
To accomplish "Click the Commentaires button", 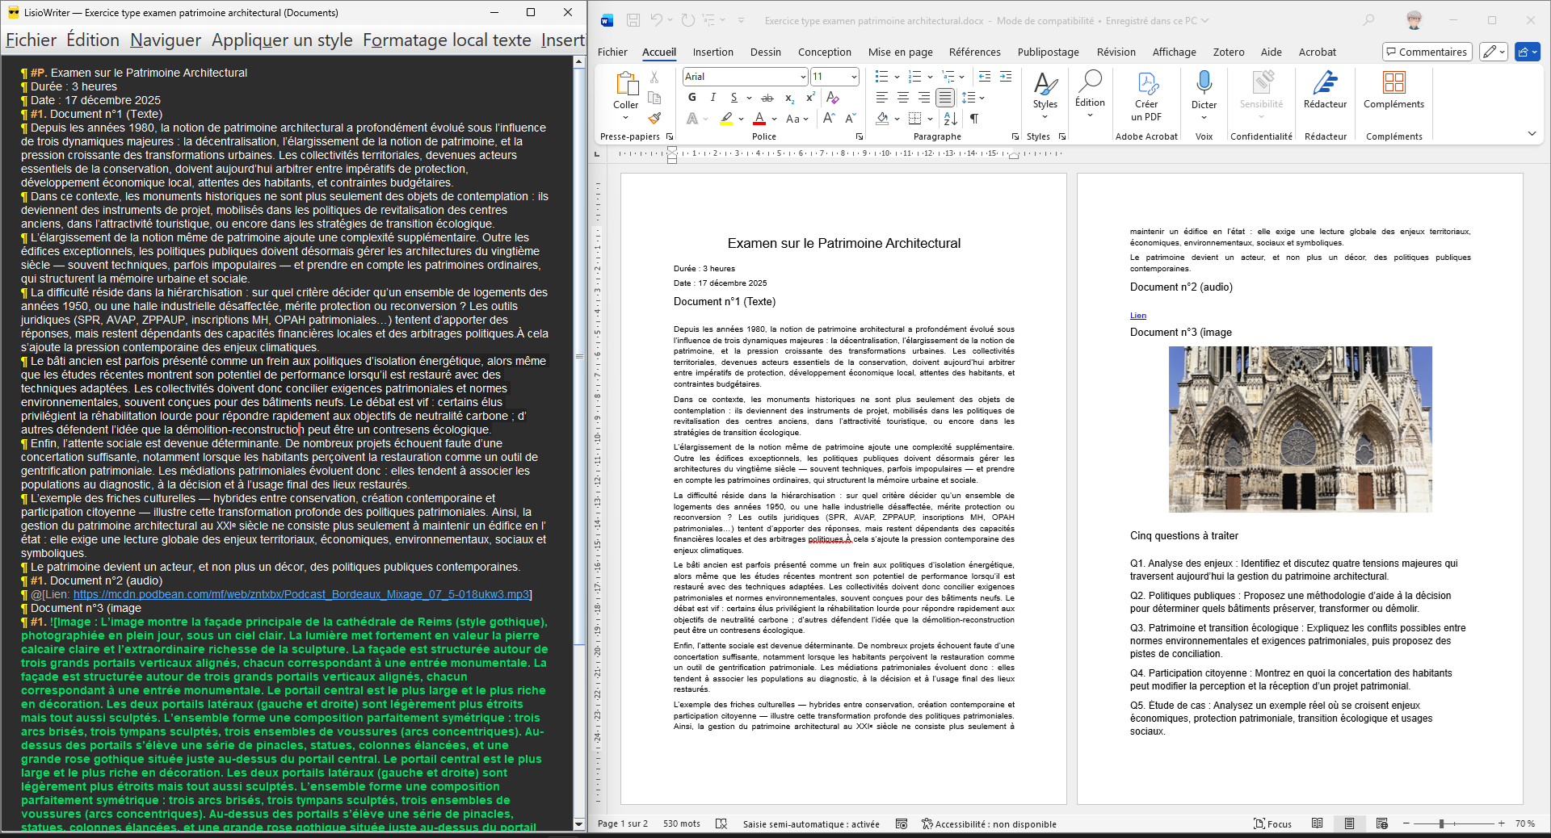I will [x=1427, y=52].
